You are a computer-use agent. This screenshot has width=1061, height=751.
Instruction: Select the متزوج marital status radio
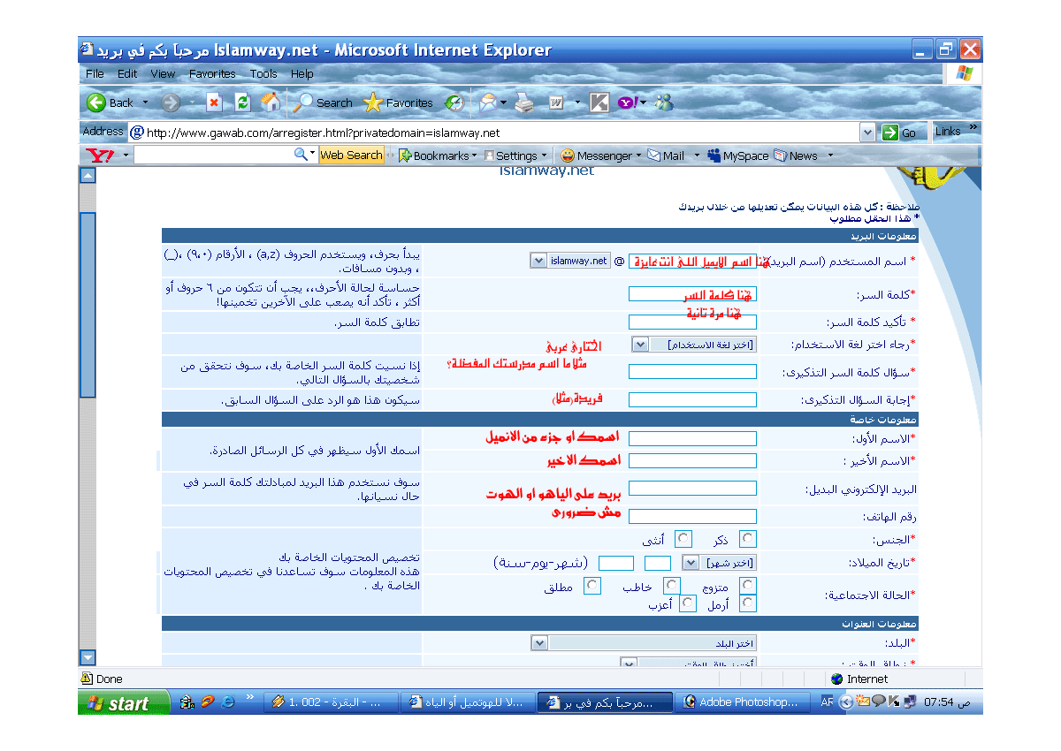tap(748, 586)
